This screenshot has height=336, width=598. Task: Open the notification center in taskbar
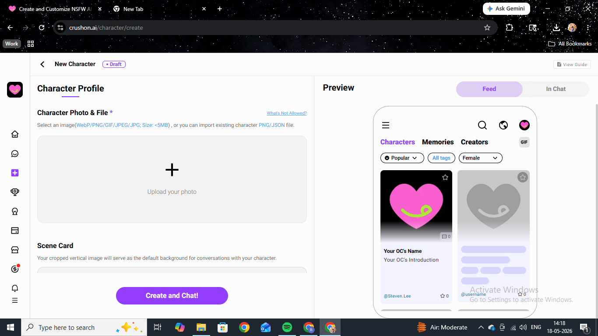584,327
